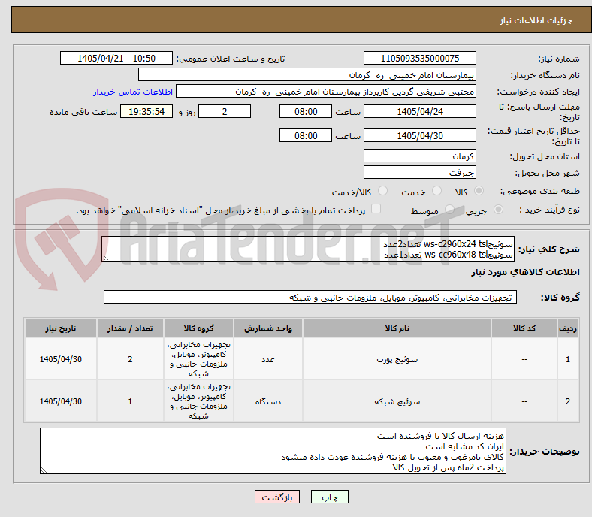Click the delivery province field کرمان
Viewport: 592px width, 517px height.
(x=419, y=156)
